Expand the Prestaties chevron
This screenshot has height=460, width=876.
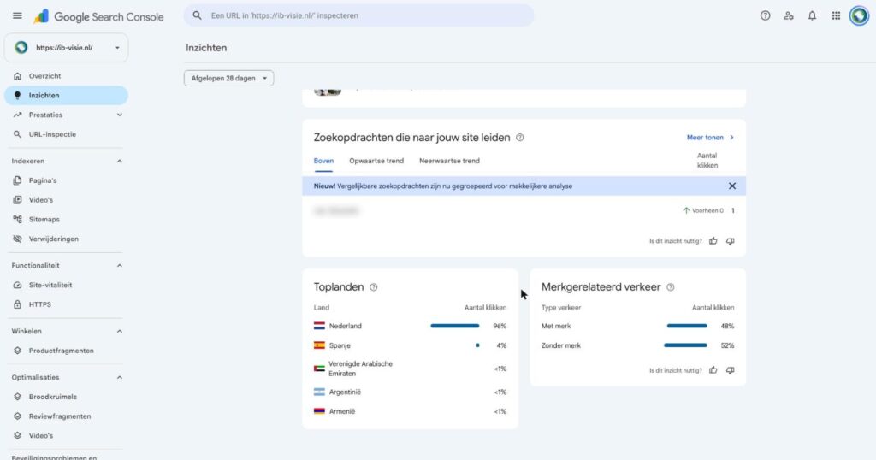tap(119, 115)
